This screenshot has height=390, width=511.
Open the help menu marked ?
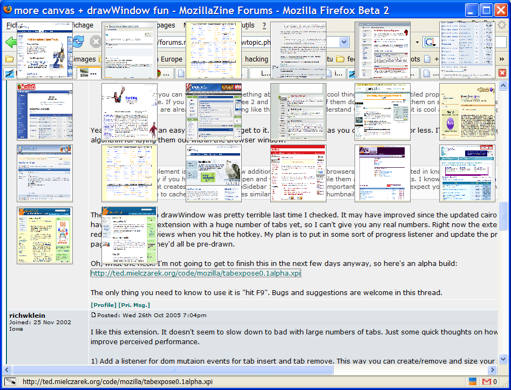click(264, 25)
